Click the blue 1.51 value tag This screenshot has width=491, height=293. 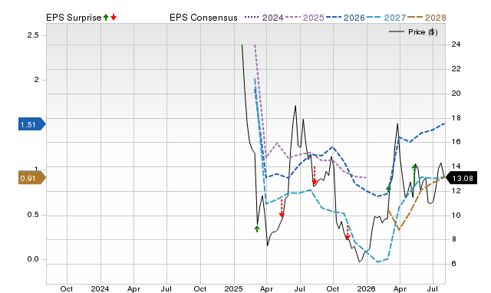pos(32,124)
